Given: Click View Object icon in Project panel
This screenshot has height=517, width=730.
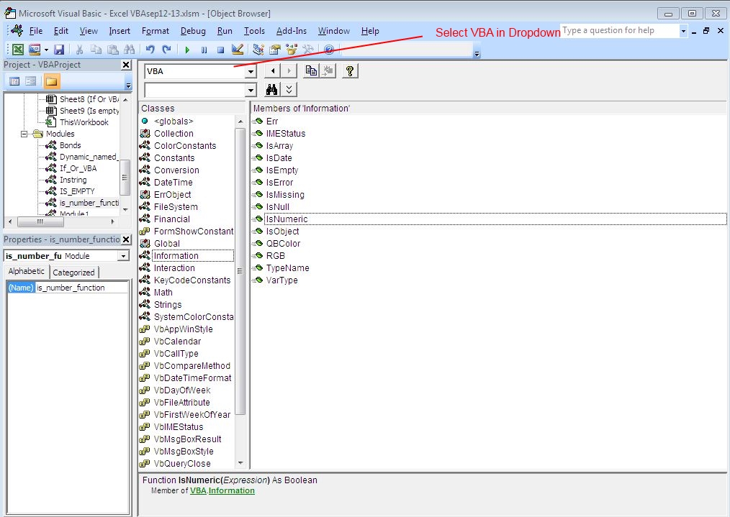Looking at the screenshot, I should 31,81.
